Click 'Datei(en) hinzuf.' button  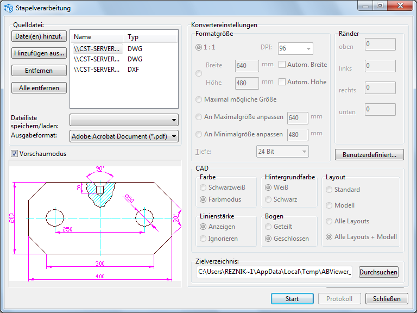(x=39, y=36)
